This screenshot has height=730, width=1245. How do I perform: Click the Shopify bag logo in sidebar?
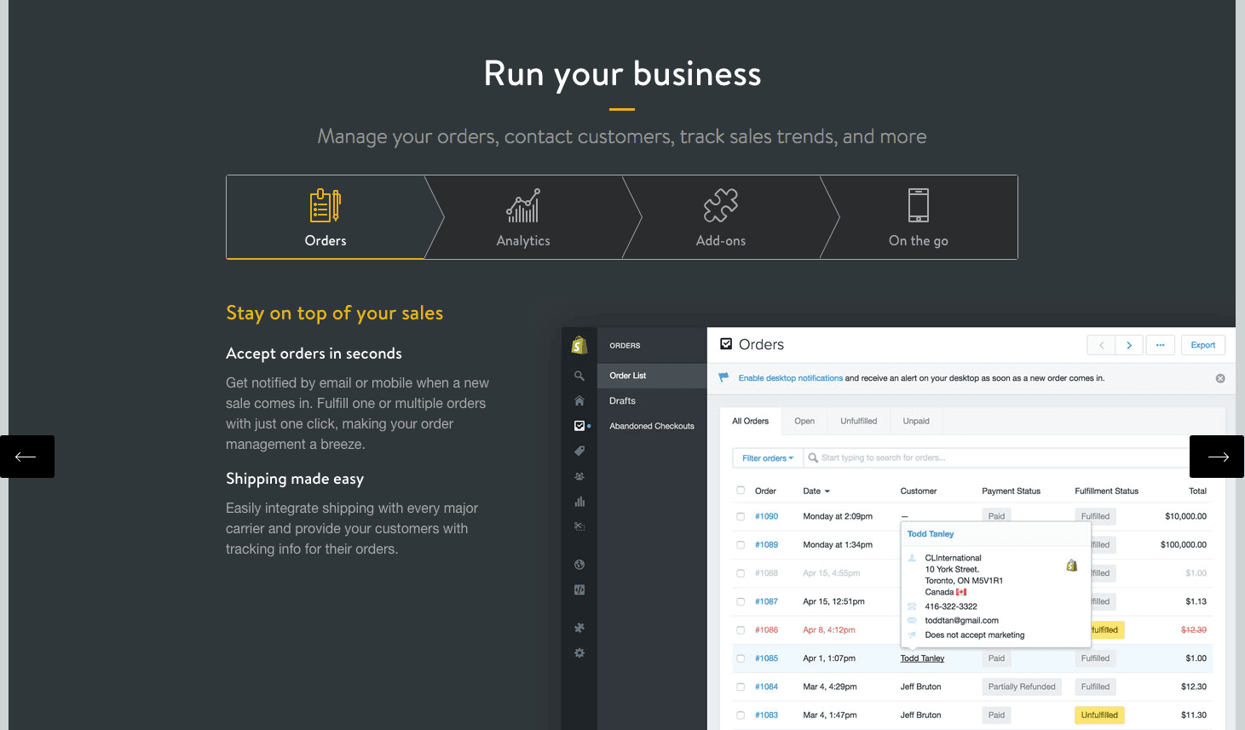pos(579,345)
